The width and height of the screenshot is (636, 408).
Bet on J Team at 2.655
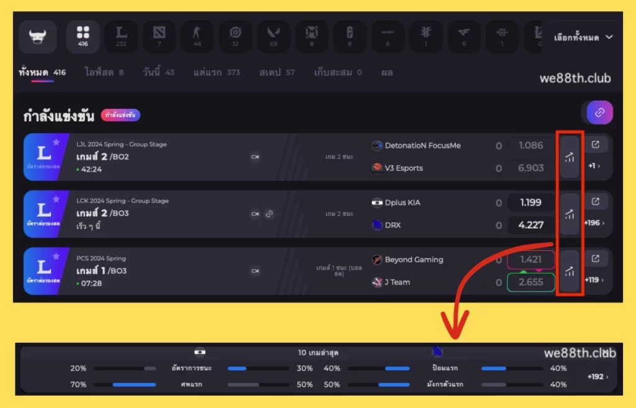531,282
